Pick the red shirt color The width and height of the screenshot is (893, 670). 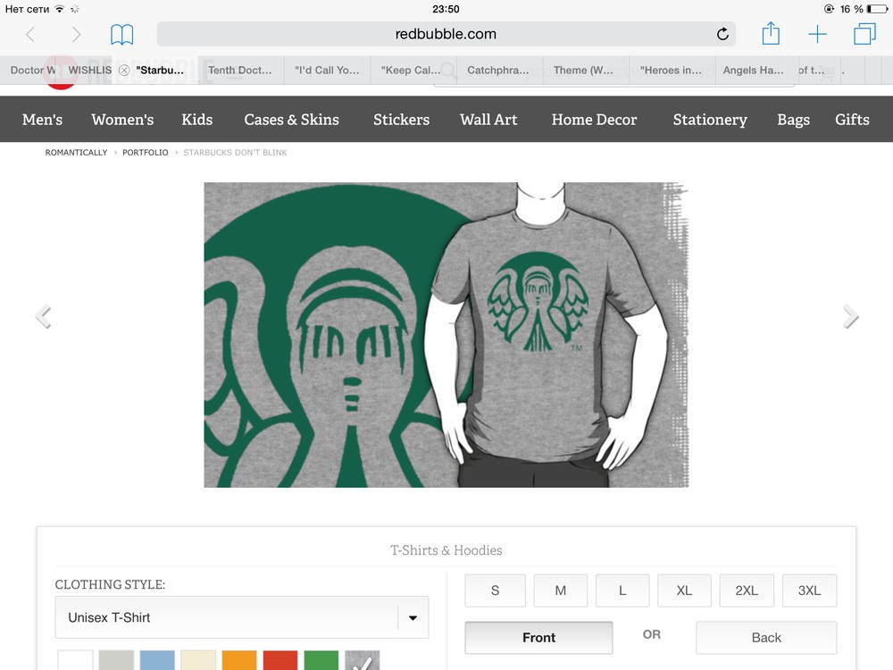(x=280, y=660)
